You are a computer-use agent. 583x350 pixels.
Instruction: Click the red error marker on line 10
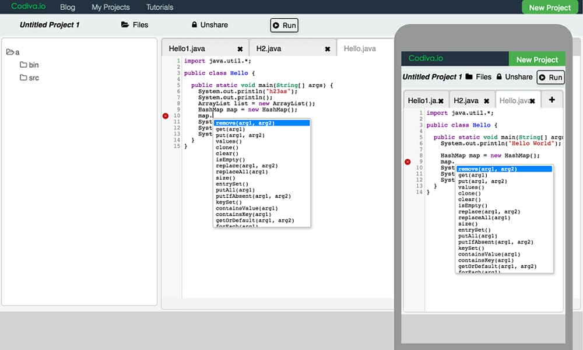click(166, 116)
